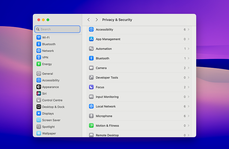Expand the Focus row chevron
Screen dimensions: 229x149
point(189,87)
